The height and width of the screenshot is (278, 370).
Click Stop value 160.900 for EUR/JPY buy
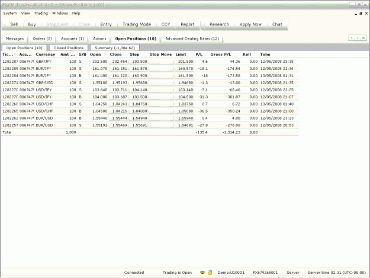tap(139, 76)
